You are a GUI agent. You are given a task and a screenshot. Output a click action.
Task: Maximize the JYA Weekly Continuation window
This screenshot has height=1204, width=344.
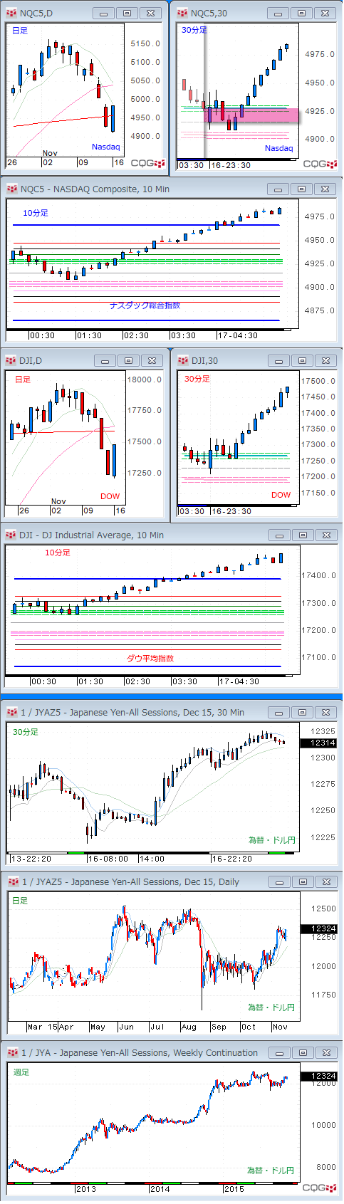pyautogui.click(x=302, y=1052)
